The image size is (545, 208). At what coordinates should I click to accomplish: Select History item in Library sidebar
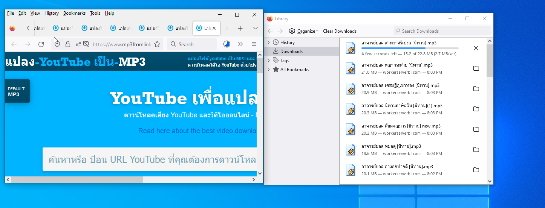288,43
